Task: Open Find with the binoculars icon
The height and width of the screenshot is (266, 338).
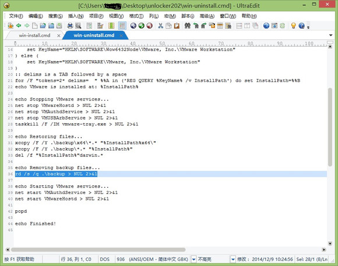Action: click(x=188, y=26)
